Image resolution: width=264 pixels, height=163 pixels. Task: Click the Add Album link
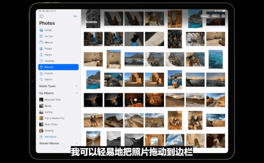coord(50,137)
